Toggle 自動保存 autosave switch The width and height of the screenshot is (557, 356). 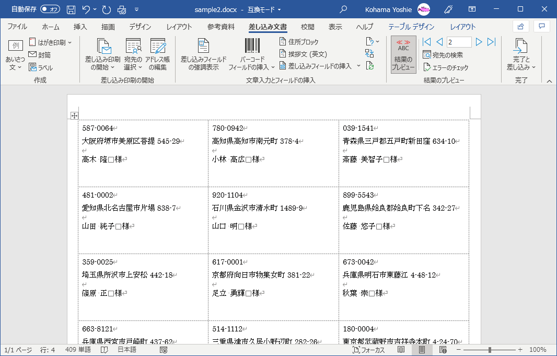pyautogui.click(x=50, y=9)
